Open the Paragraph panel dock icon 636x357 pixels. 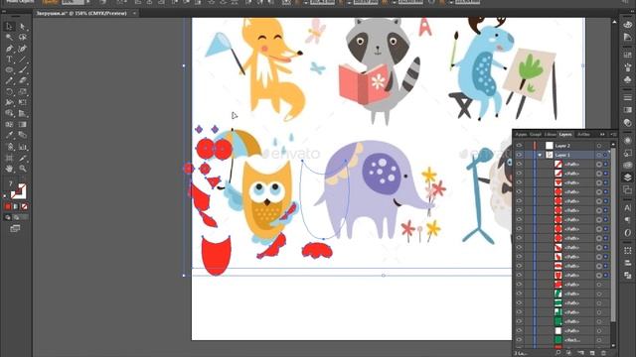[x=627, y=220]
